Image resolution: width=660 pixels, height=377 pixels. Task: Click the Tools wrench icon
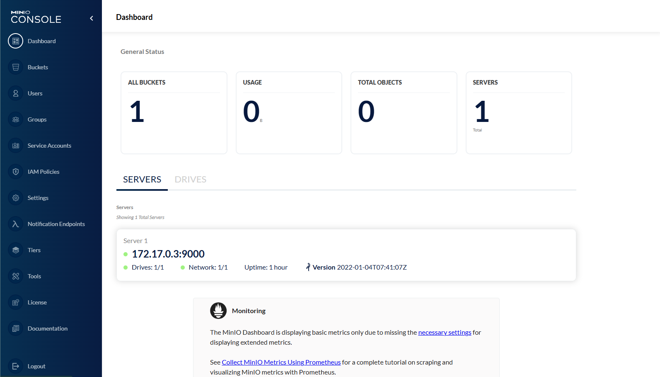[16, 276]
